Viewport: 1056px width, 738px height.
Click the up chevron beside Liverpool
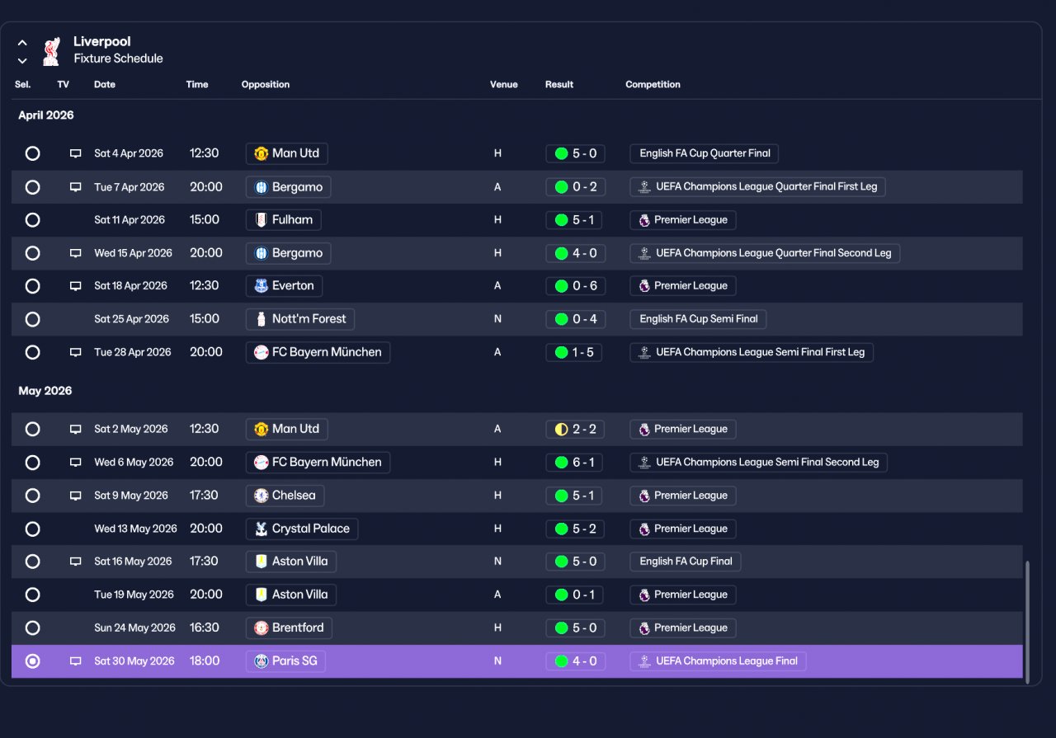[x=22, y=43]
